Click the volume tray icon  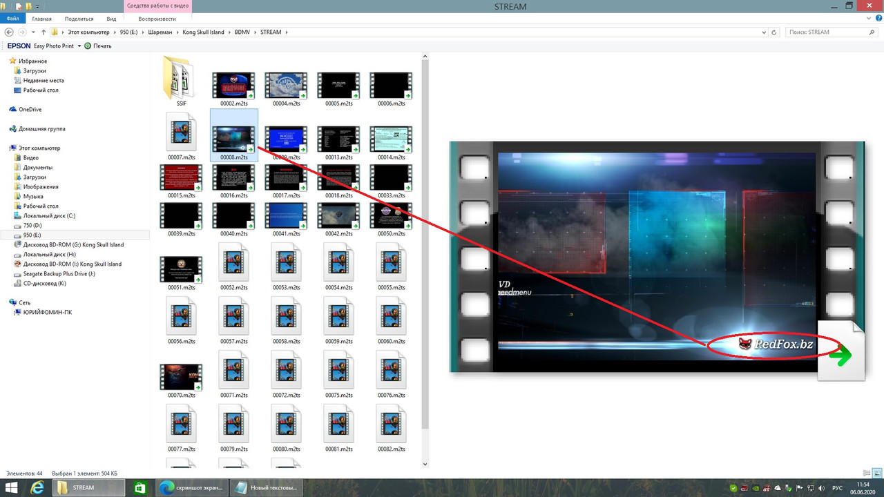point(820,488)
